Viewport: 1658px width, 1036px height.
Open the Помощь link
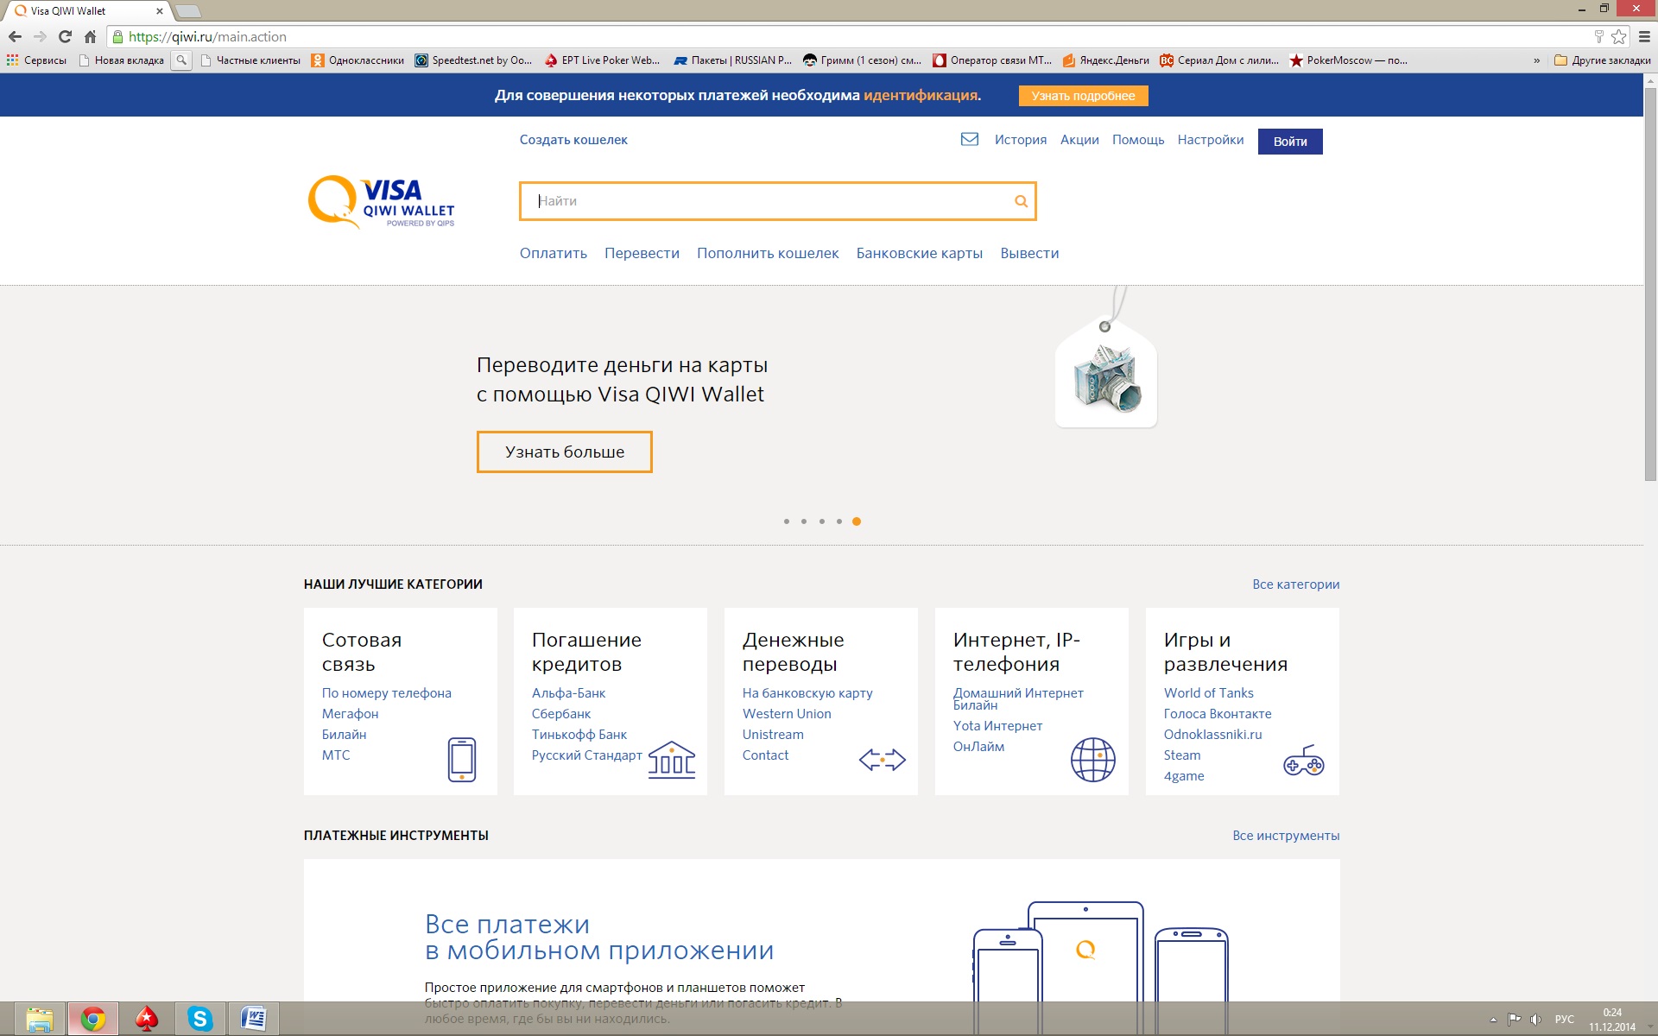tap(1138, 140)
